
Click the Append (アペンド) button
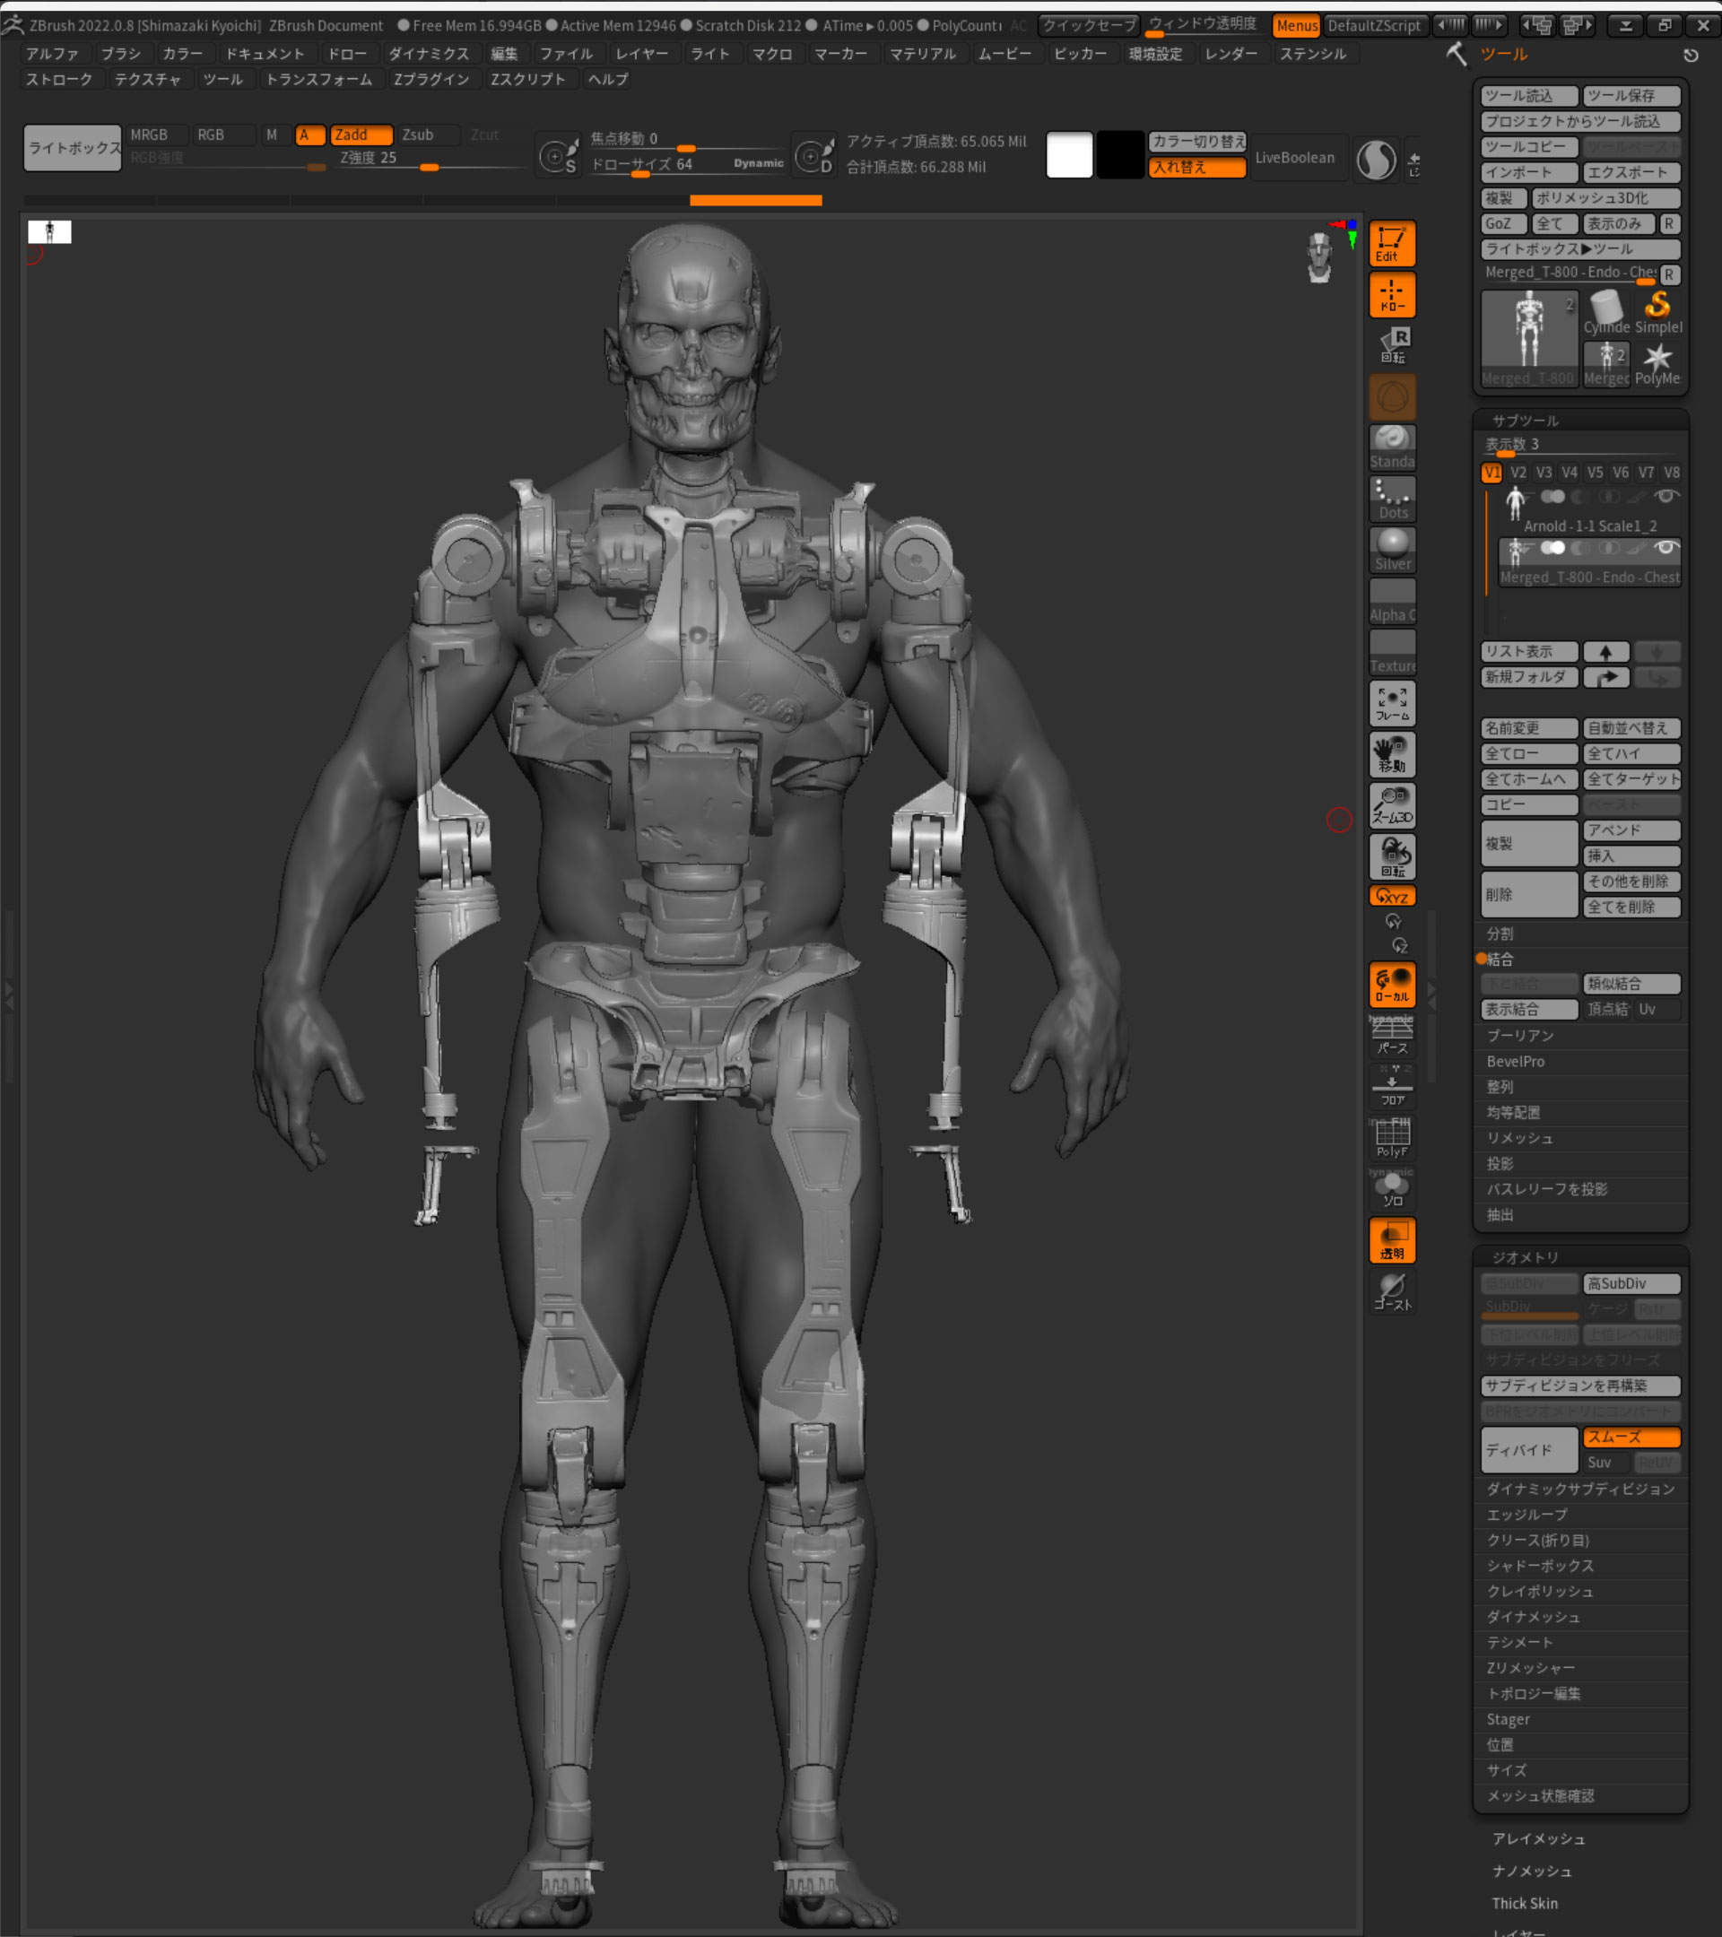1631,830
